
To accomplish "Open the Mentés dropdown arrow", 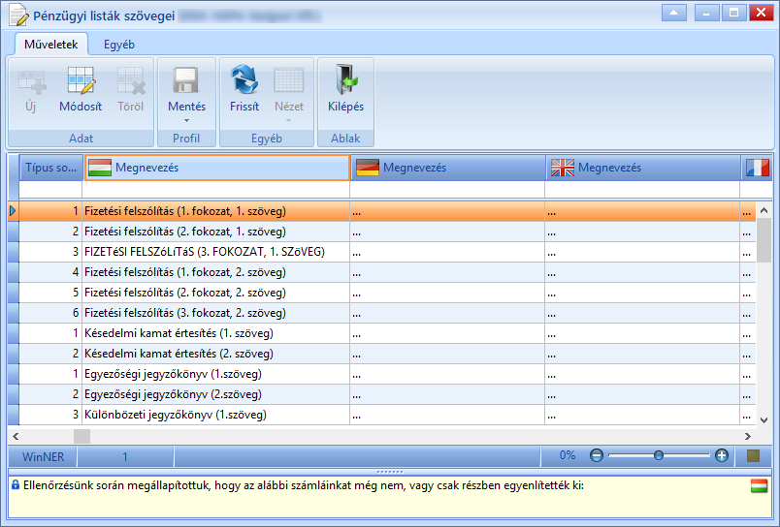I will [x=186, y=121].
